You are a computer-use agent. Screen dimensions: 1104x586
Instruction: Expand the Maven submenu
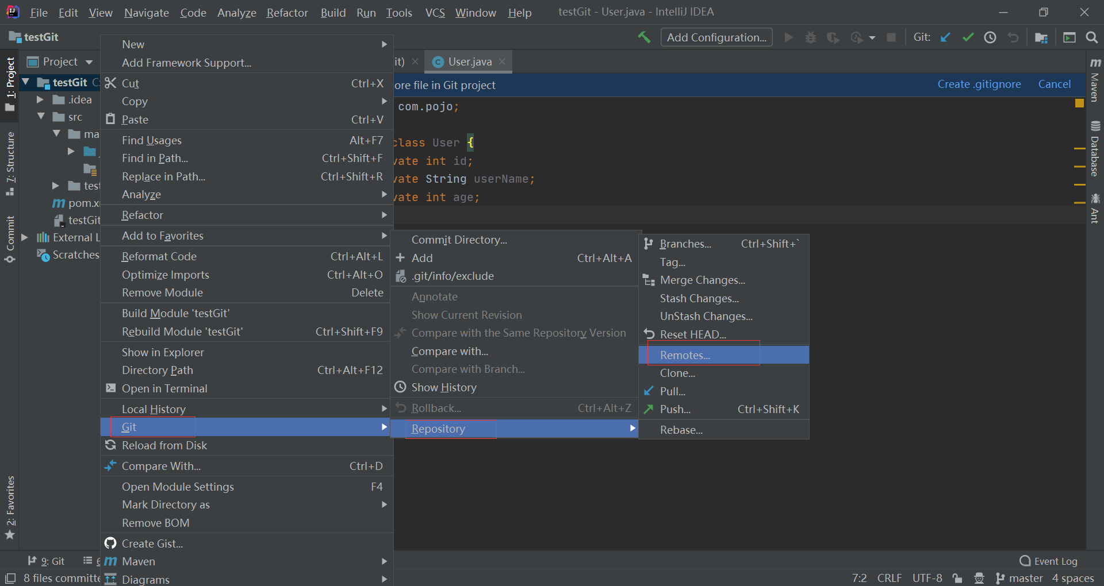click(x=247, y=561)
